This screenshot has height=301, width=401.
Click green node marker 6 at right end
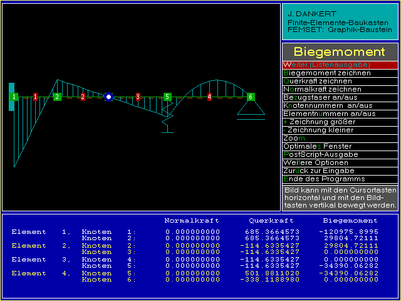click(250, 97)
